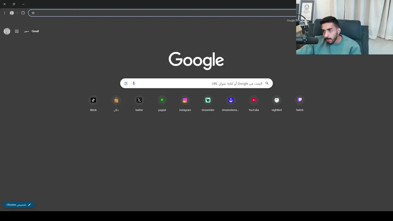Screen dimensions: 393x221
Task: Open the paypal shortcut
Action: (162, 104)
